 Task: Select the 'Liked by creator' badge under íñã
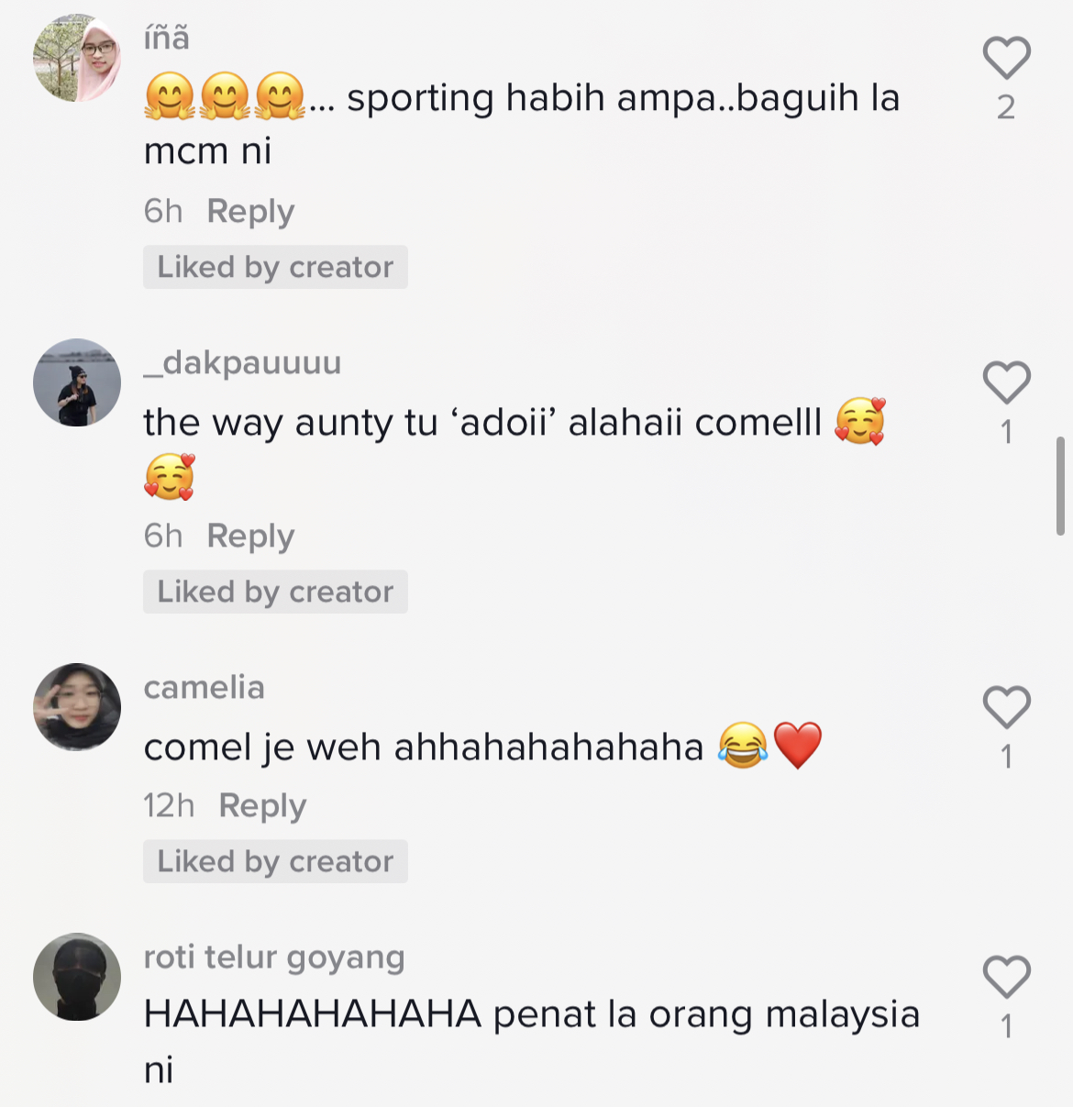275,267
